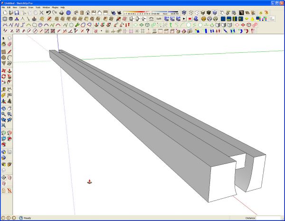Viewport: 285px width, 221px height.
Task: Select the Rectangle tool
Action: tap(4, 52)
